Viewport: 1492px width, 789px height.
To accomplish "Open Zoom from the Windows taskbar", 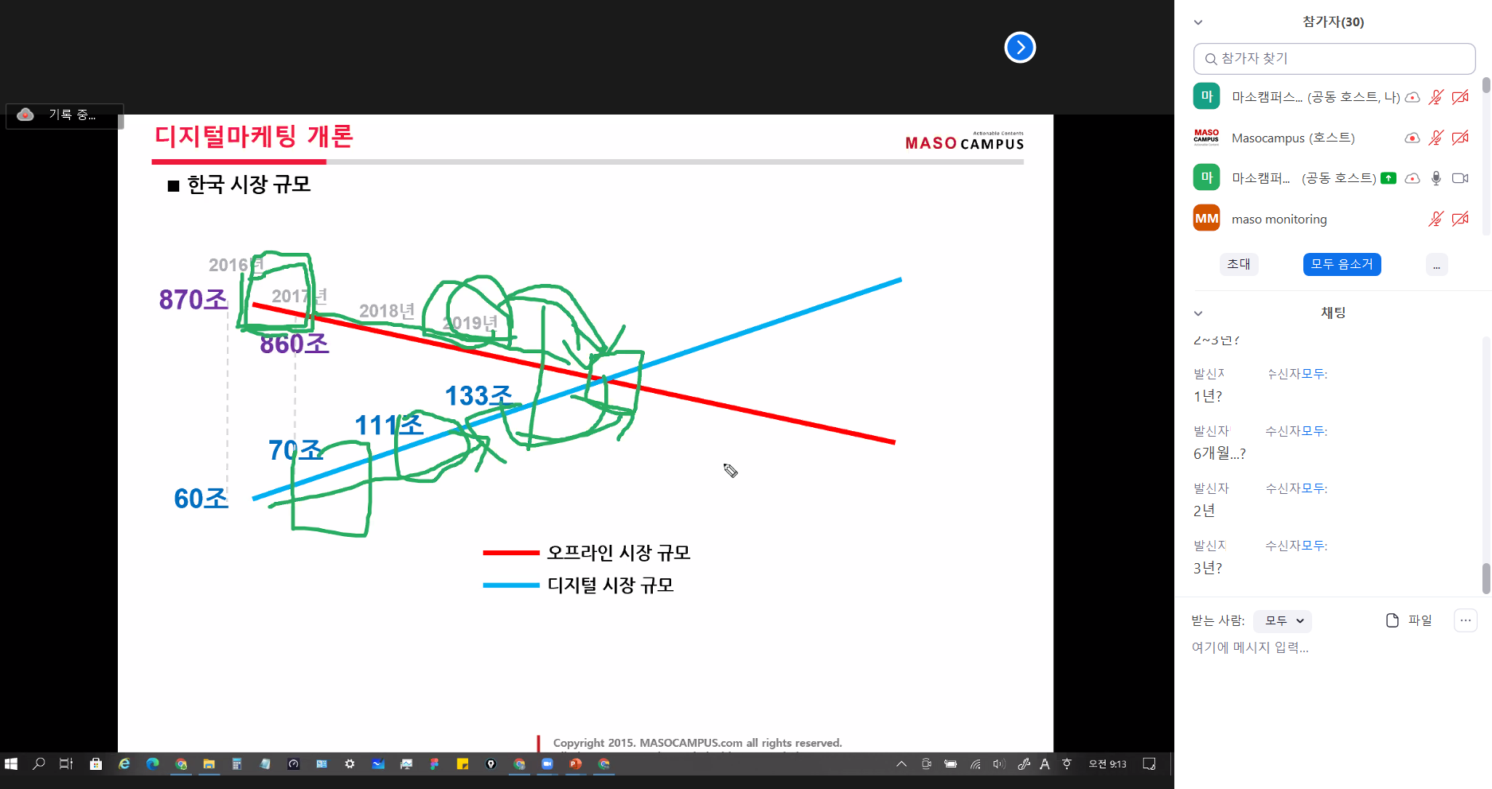I will (x=547, y=764).
